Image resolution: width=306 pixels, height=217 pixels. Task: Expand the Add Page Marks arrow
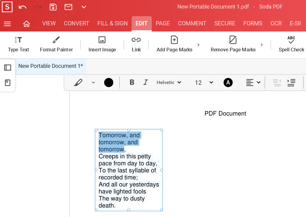click(x=199, y=45)
